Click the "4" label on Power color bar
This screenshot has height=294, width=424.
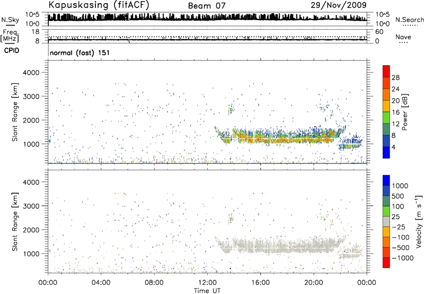(393, 147)
